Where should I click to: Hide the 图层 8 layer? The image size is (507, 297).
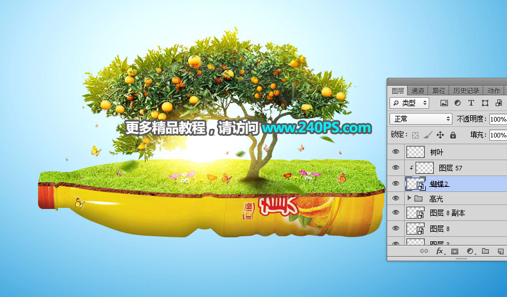pyautogui.click(x=396, y=228)
